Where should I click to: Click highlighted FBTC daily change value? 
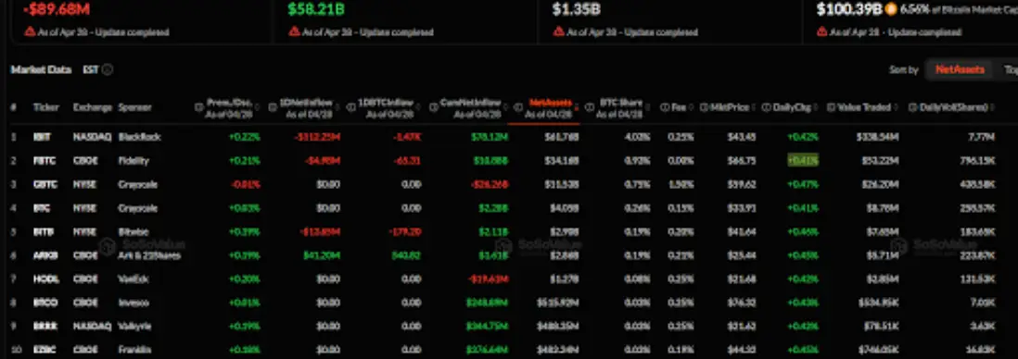(803, 161)
